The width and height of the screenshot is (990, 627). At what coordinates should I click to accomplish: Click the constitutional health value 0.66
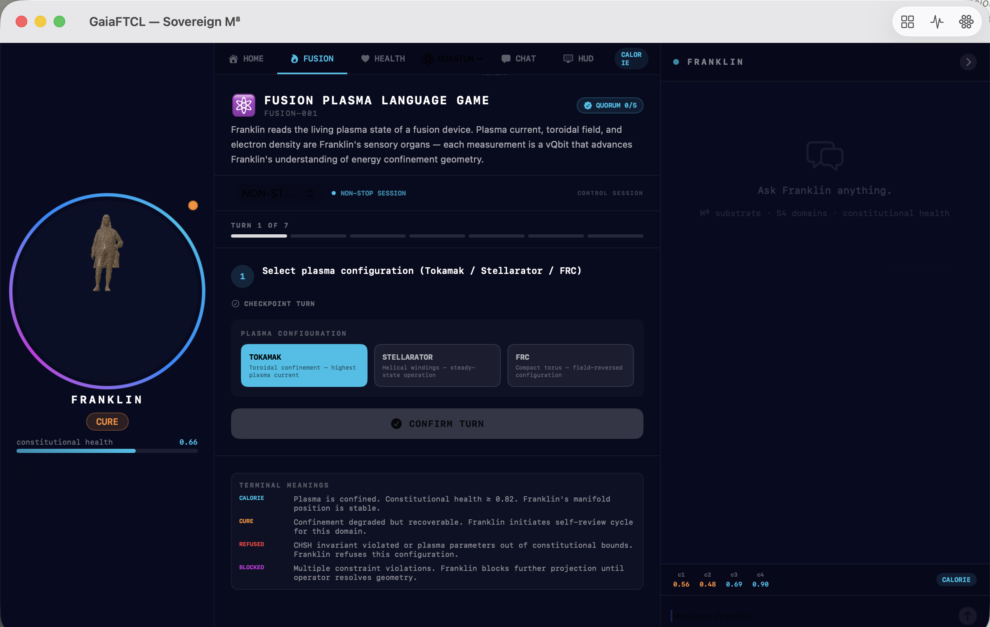tap(189, 442)
